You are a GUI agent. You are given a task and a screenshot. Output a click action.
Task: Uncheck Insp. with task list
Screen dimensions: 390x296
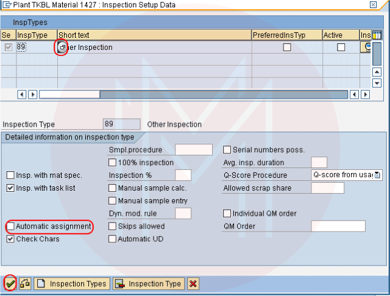tap(10, 188)
